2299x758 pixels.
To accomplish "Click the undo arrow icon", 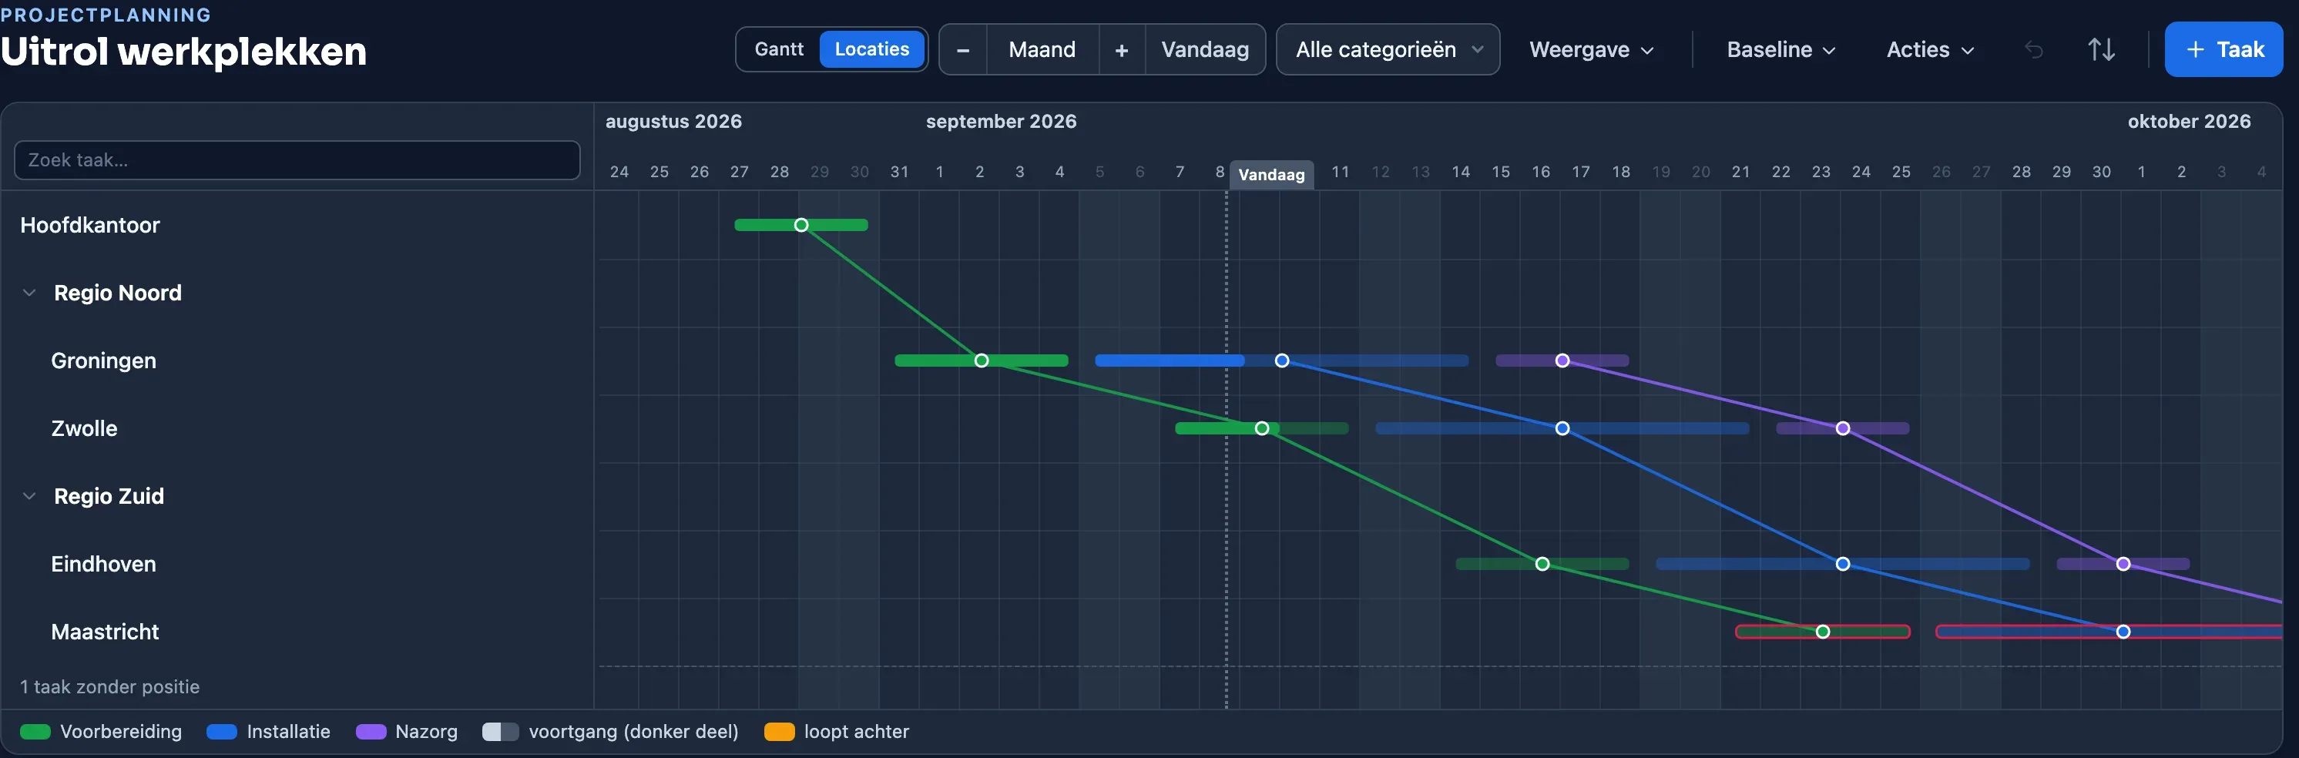I will pos(2034,50).
